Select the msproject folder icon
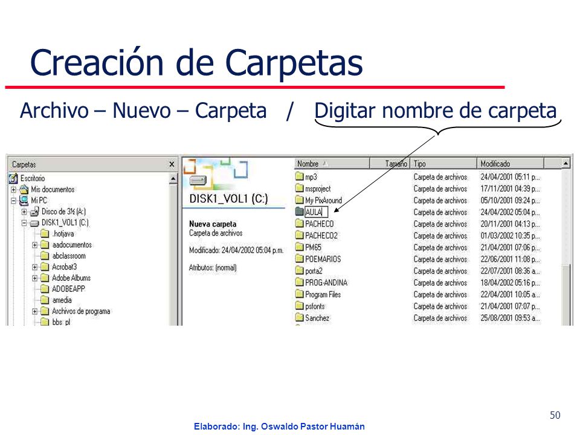This screenshot has width=580, height=435. point(299,188)
